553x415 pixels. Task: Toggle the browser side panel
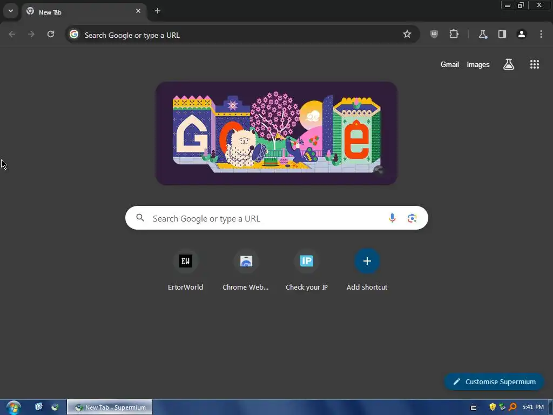click(502, 34)
